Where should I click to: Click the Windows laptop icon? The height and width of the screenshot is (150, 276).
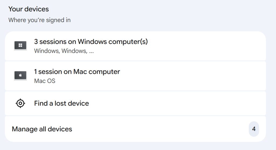click(20, 46)
